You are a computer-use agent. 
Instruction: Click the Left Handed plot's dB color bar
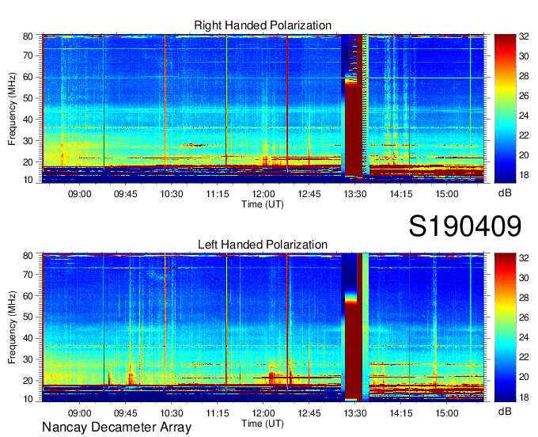505,327
